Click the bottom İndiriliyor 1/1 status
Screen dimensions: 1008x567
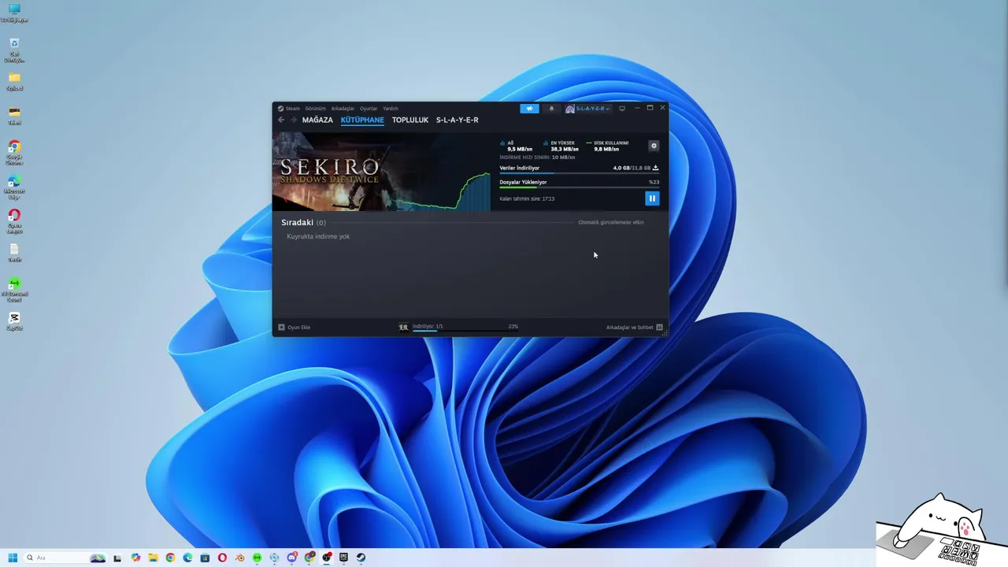[x=428, y=326]
